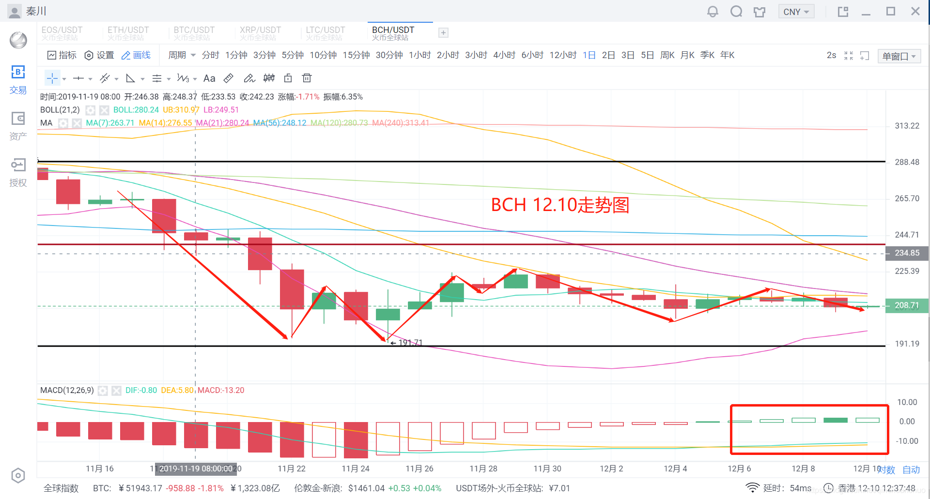Select the 1日 period
The image size is (930, 499).
click(x=589, y=55)
